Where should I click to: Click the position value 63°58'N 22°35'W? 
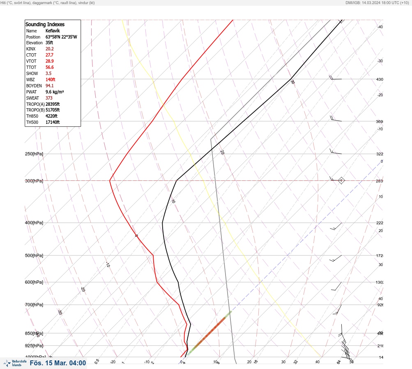tap(61, 37)
